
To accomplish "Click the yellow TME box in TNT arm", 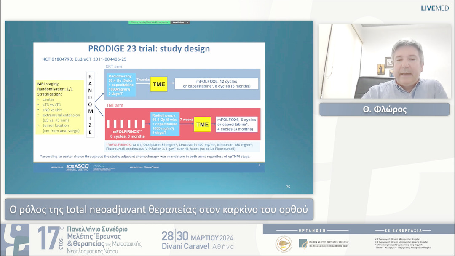I will 202,124.
